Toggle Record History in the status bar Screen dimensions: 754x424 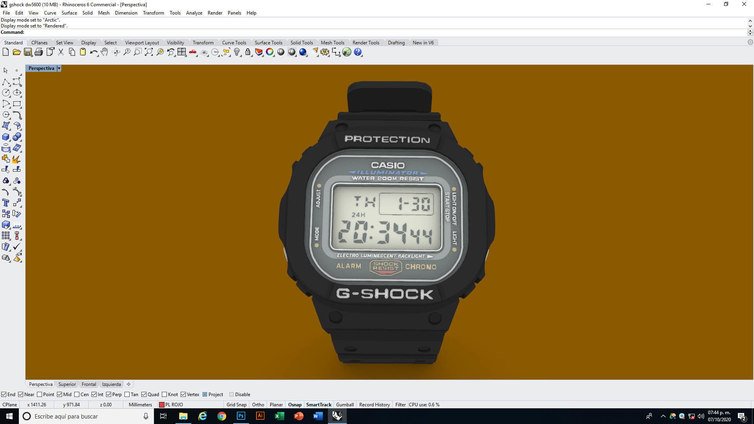(374, 404)
